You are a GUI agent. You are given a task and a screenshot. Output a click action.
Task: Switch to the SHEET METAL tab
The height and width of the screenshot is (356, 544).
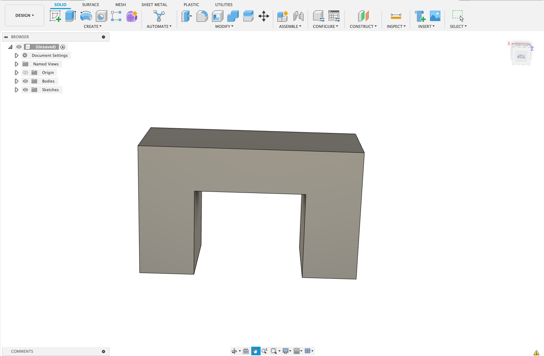coord(154,5)
